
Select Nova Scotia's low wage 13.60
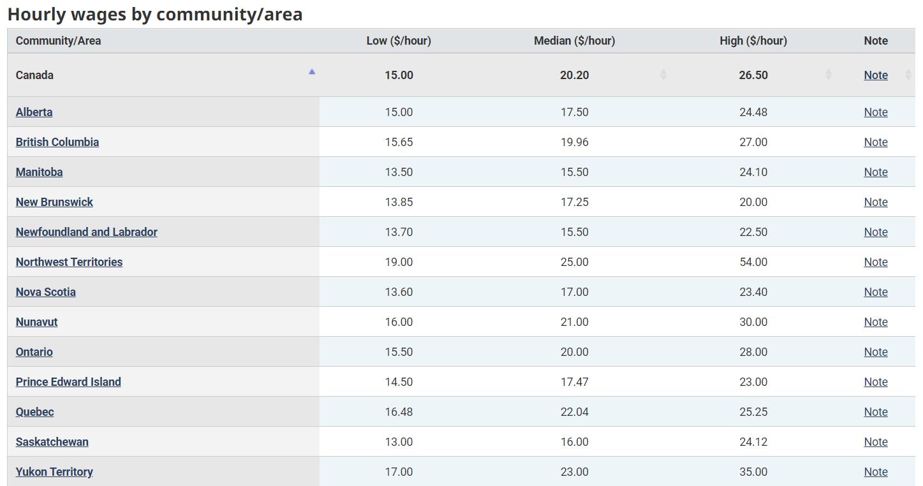click(399, 291)
